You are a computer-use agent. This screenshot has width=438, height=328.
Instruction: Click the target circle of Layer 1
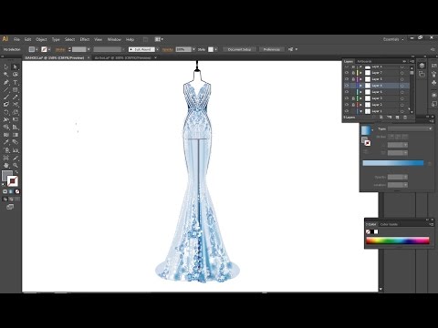(x=402, y=111)
